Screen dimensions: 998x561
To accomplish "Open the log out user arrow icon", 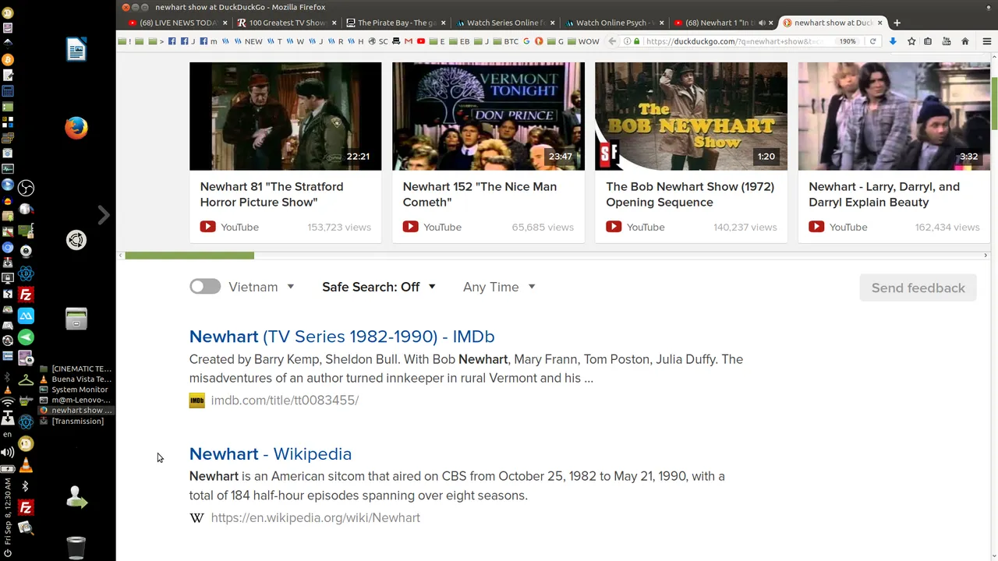I will (x=76, y=498).
